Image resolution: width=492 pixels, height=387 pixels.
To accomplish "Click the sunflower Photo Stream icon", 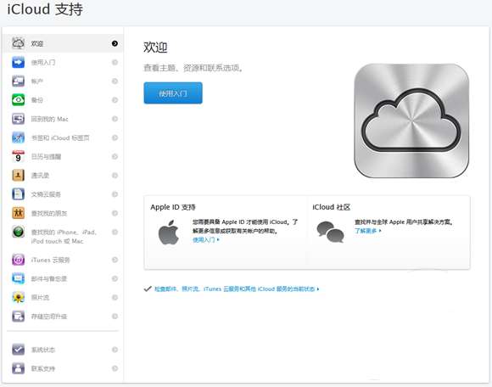I will [18, 297].
